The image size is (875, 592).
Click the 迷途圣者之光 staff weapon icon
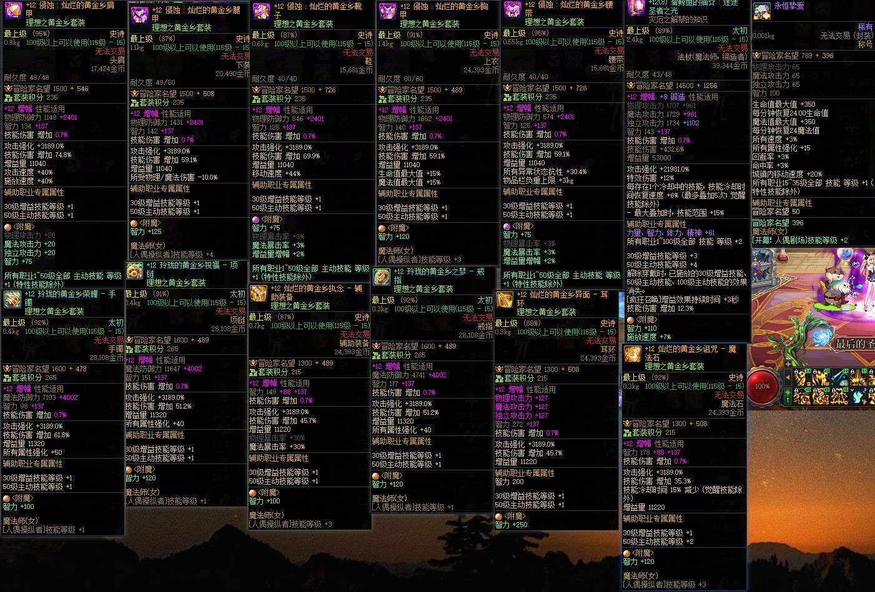click(636, 6)
